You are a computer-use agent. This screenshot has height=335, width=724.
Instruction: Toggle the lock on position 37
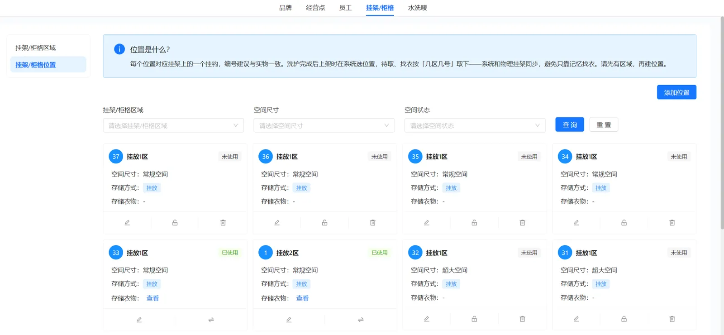coord(175,223)
